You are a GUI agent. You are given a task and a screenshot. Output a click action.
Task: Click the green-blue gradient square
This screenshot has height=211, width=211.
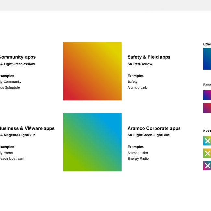pyautogui.click(x=92, y=142)
